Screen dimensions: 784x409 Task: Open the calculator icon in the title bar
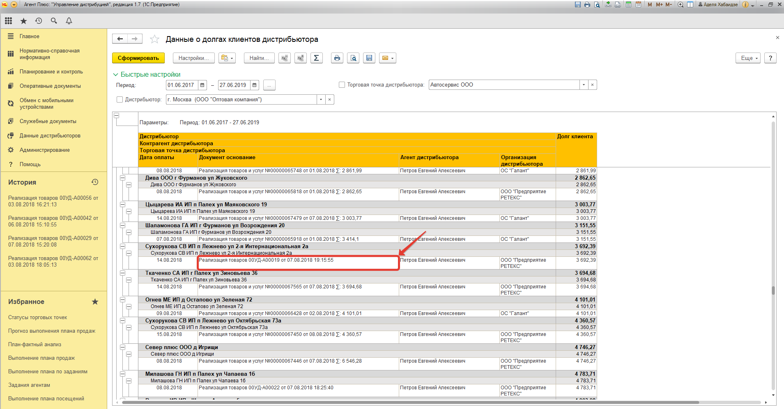coord(629,5)
